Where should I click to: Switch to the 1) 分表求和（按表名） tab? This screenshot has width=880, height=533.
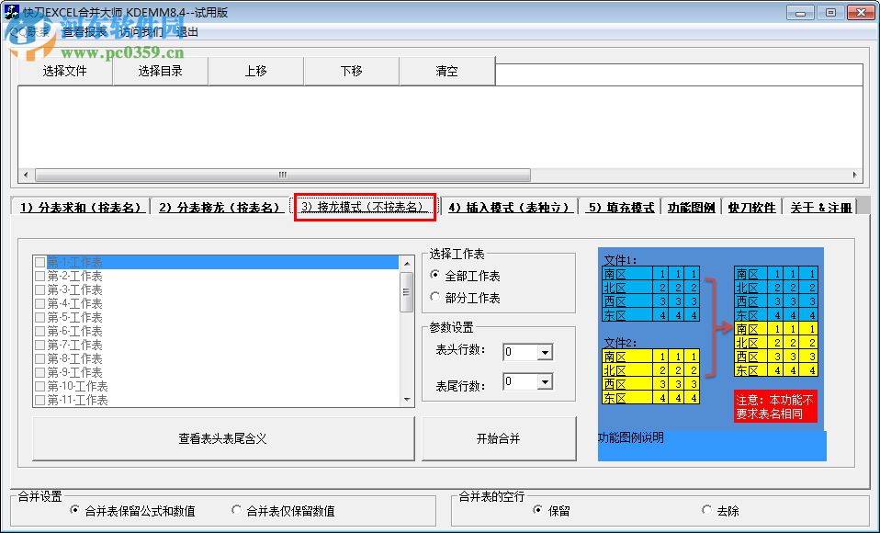point(81,208)
